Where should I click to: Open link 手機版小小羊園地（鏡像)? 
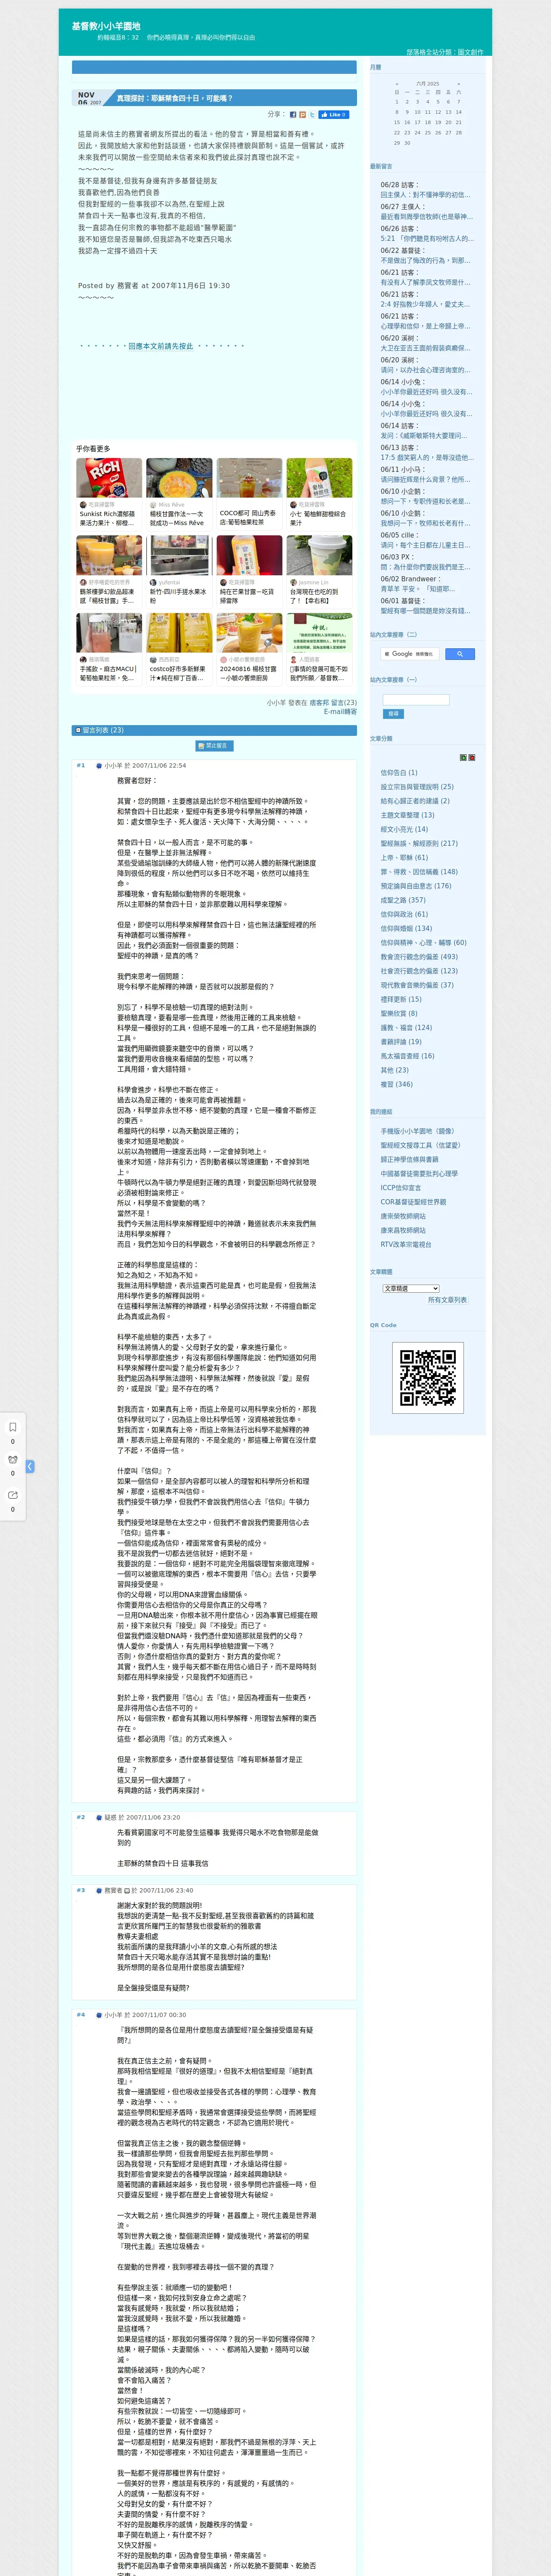point(417,1131)
